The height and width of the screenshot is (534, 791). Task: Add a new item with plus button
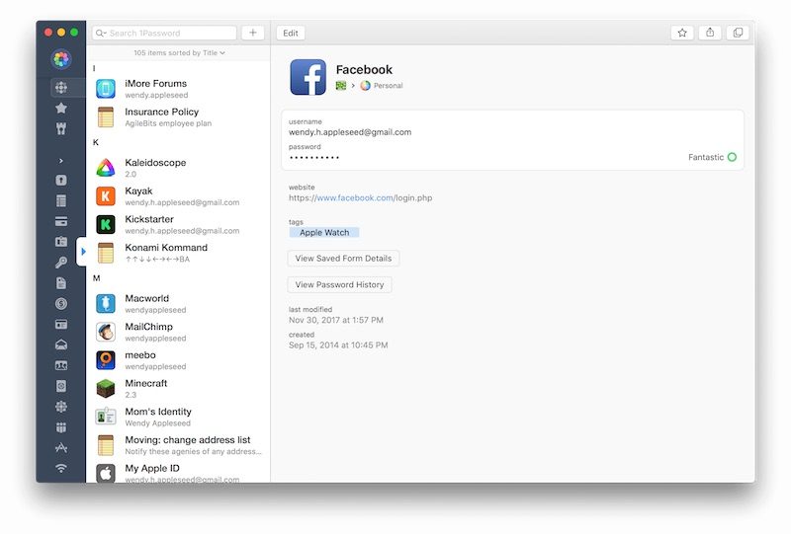tap(253, 34)
